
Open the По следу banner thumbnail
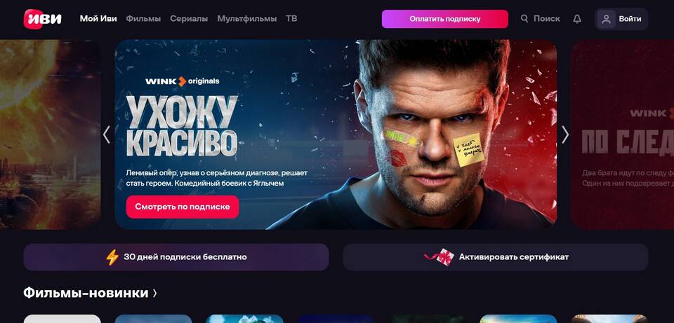click(x=622, y=135)
